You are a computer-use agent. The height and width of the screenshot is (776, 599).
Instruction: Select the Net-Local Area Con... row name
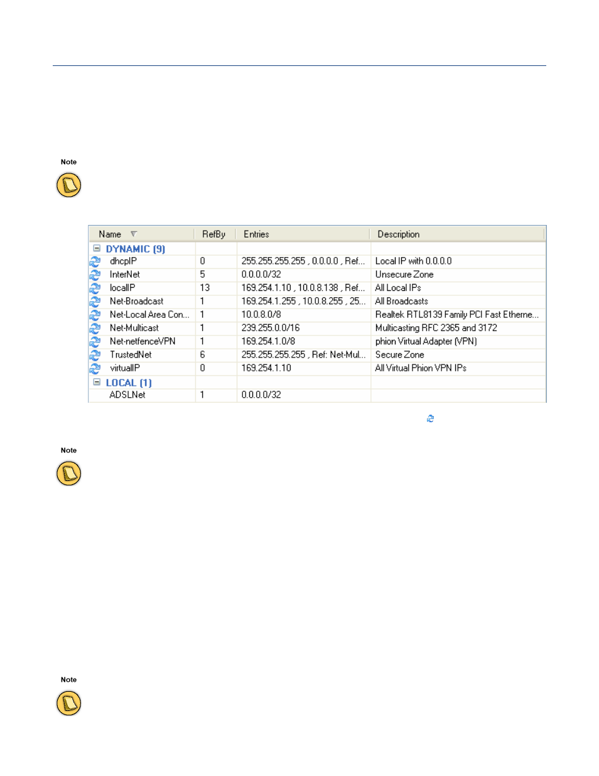[149, 315]
